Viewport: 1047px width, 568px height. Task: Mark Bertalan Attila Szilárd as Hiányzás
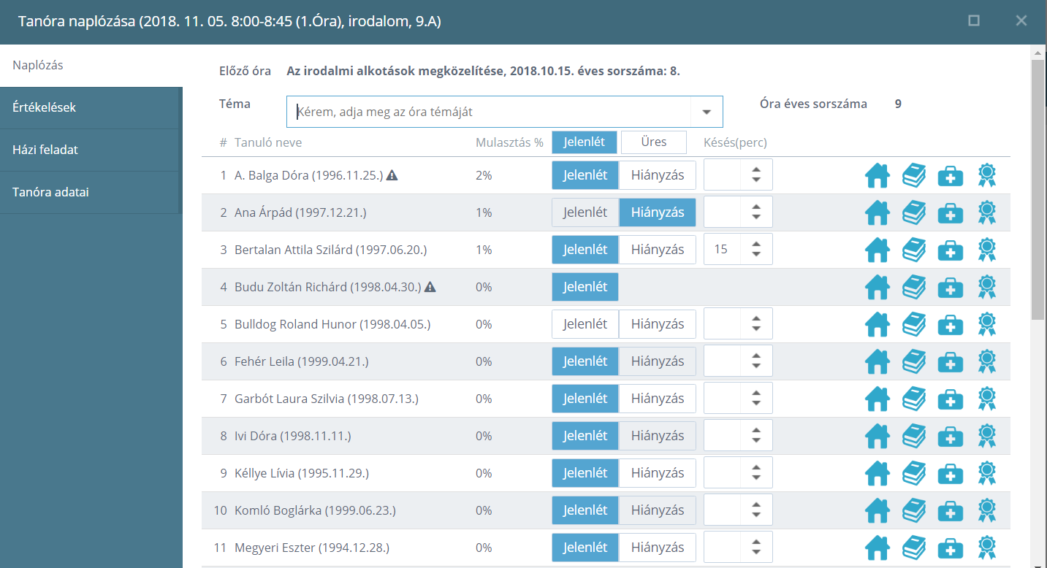pos(658,250)
